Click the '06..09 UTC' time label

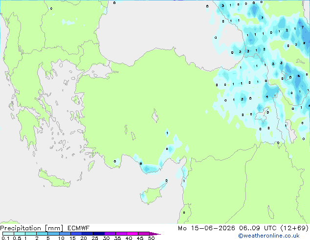[x=258, y=228]
